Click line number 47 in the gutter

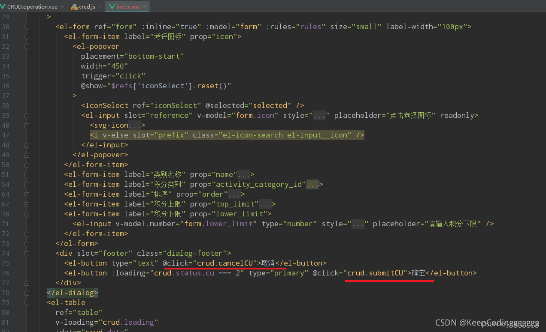point(5,135)
